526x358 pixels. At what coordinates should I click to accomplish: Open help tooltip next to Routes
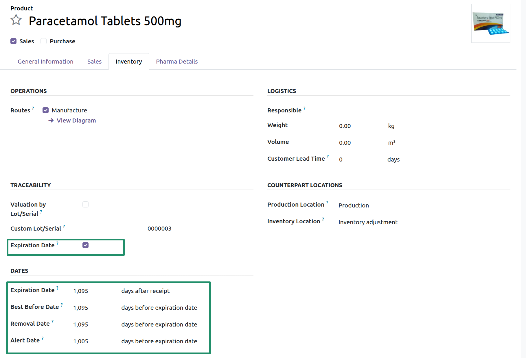point(33,108)
